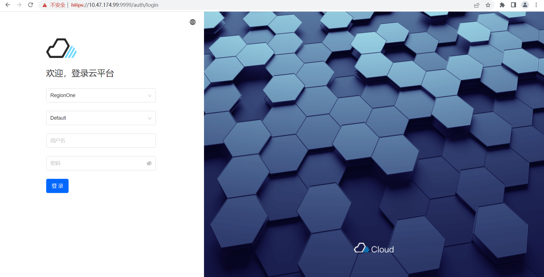The height and width of the screenshot is (277, 544).
Task: Share this page via share icon
Action: pyautogui.click(x=477, y=5)
